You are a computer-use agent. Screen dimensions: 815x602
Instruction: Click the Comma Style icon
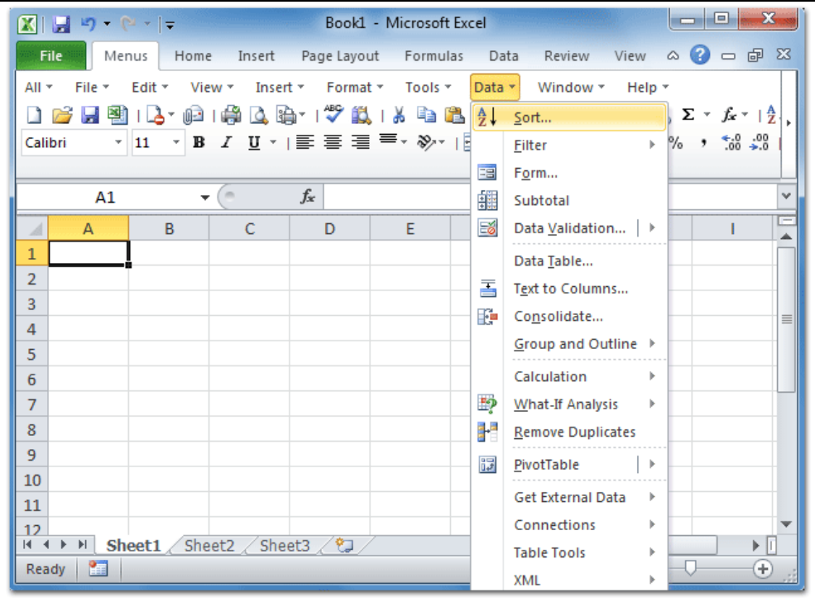tap(703, 143)
